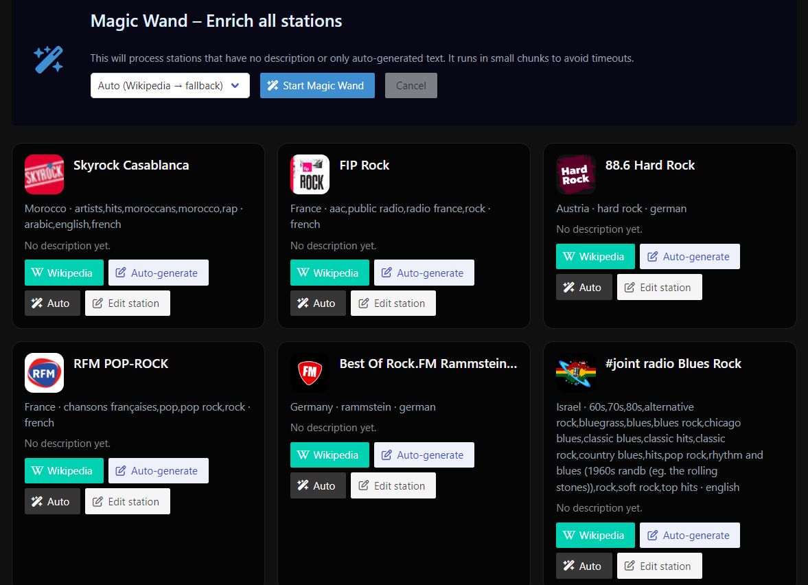Screen dimensions: 808x585
Task: Select the Best Of Rock.FM Rammstein… title
Action: point(428,364)
